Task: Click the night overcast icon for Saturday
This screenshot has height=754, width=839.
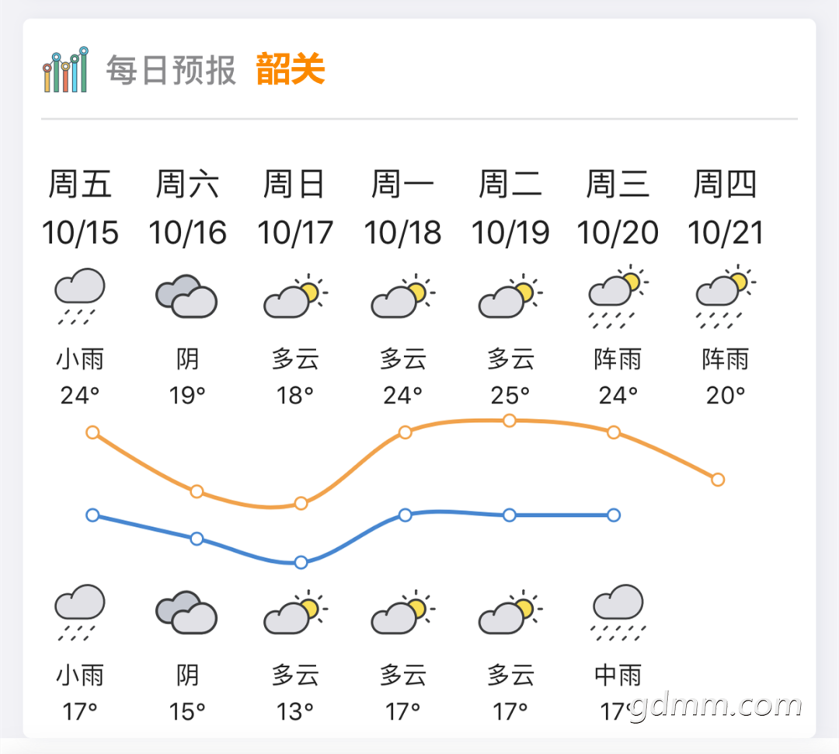Action: point(186,613)
